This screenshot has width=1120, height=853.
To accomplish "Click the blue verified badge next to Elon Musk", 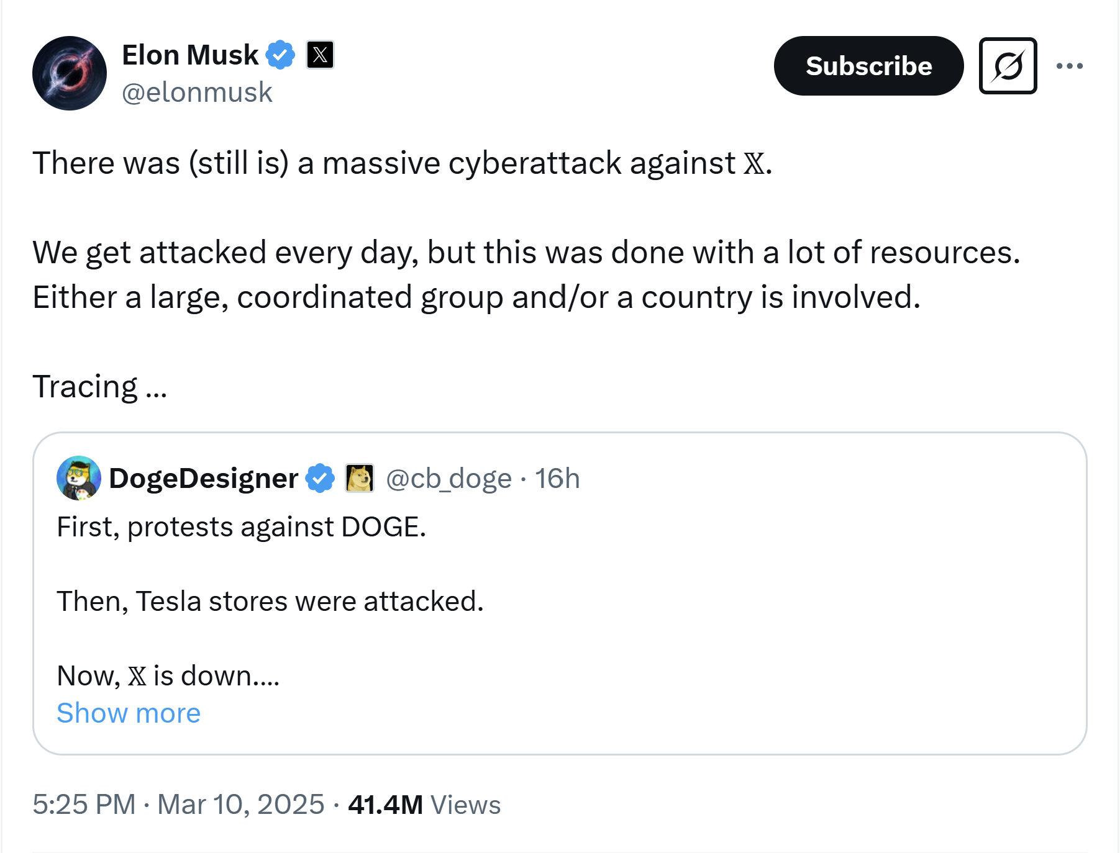I will click(280, 55).
